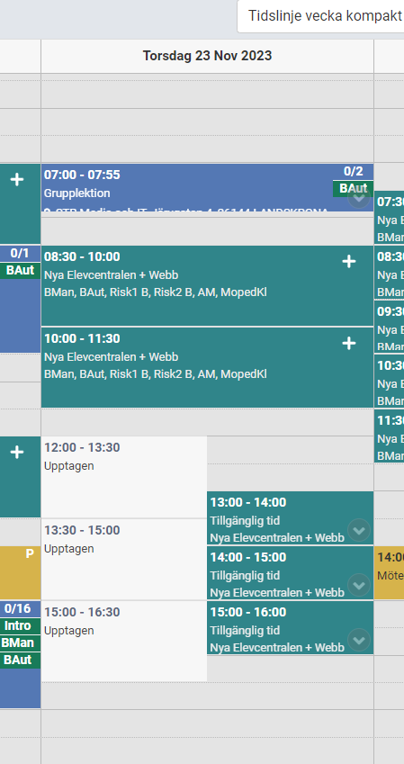Click the BAut tag on Grupplektion block
The image size is (404, 764).
354,189
